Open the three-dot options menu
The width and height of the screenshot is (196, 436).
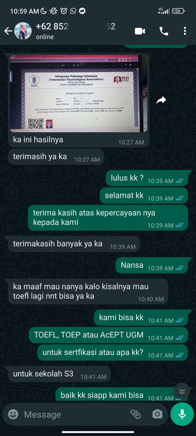pos(185,31)
